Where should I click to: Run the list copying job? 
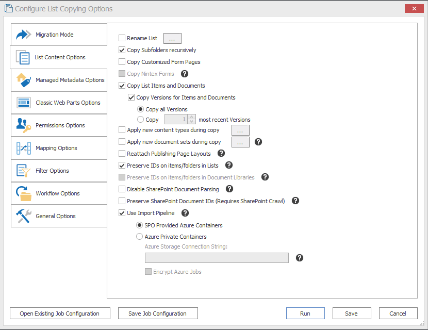(305, 313)
